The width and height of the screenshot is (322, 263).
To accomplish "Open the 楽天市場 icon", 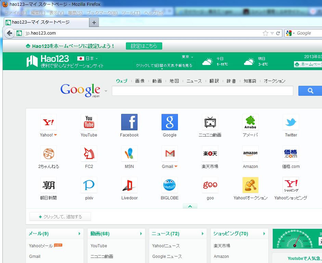I will [x=210, y=154].
